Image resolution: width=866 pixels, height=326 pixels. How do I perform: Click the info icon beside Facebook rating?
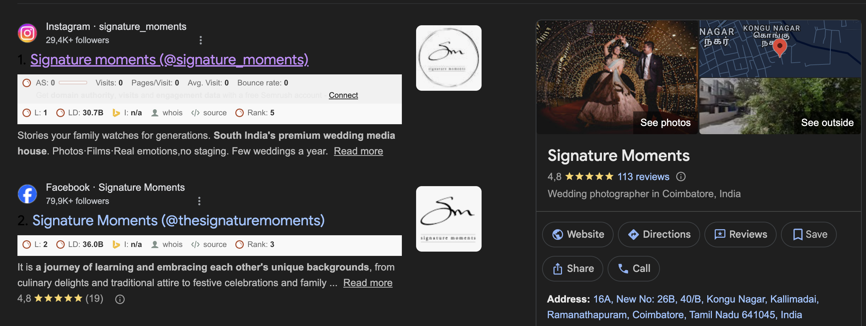pyautogui.click(x=120, y=299)
